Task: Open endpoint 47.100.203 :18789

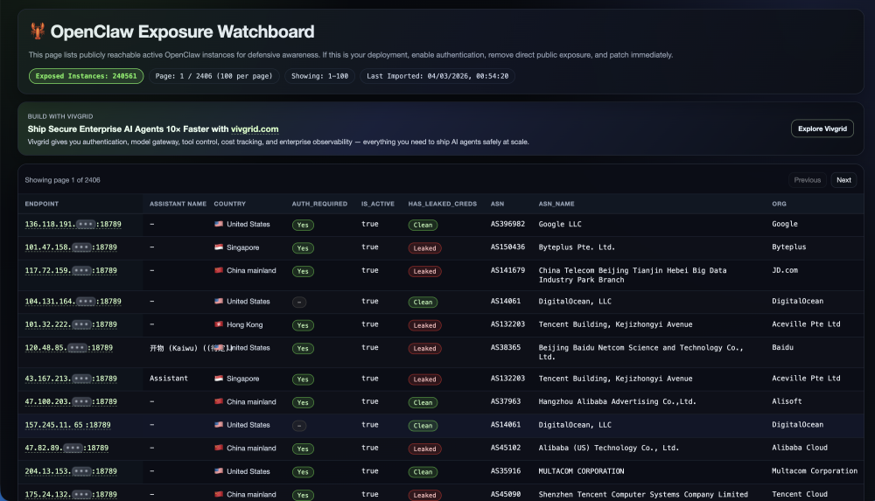Action: (71, 401)
